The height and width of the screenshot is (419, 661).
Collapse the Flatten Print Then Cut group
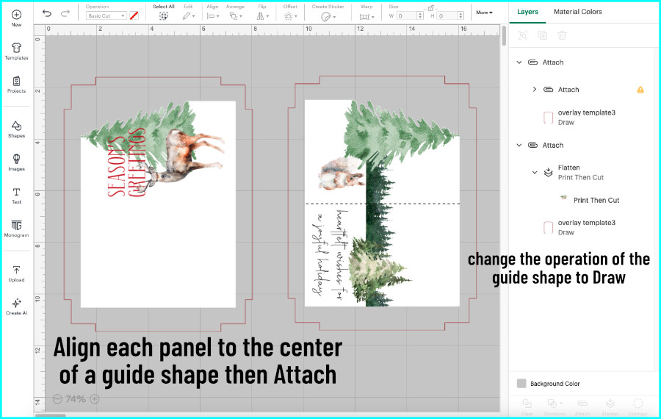(x=535, y=172)
